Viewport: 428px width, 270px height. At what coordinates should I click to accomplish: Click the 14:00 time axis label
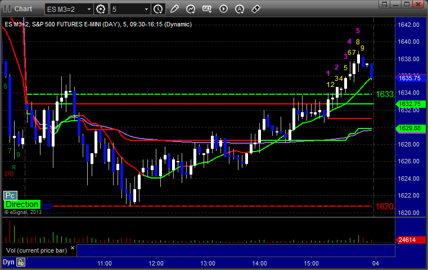[x=259, y=263]
